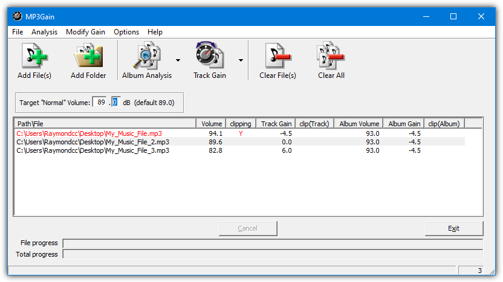This screenshot has width=503, height=282.
Task: Click the Cancel button
Action: [x=248, y=228]
